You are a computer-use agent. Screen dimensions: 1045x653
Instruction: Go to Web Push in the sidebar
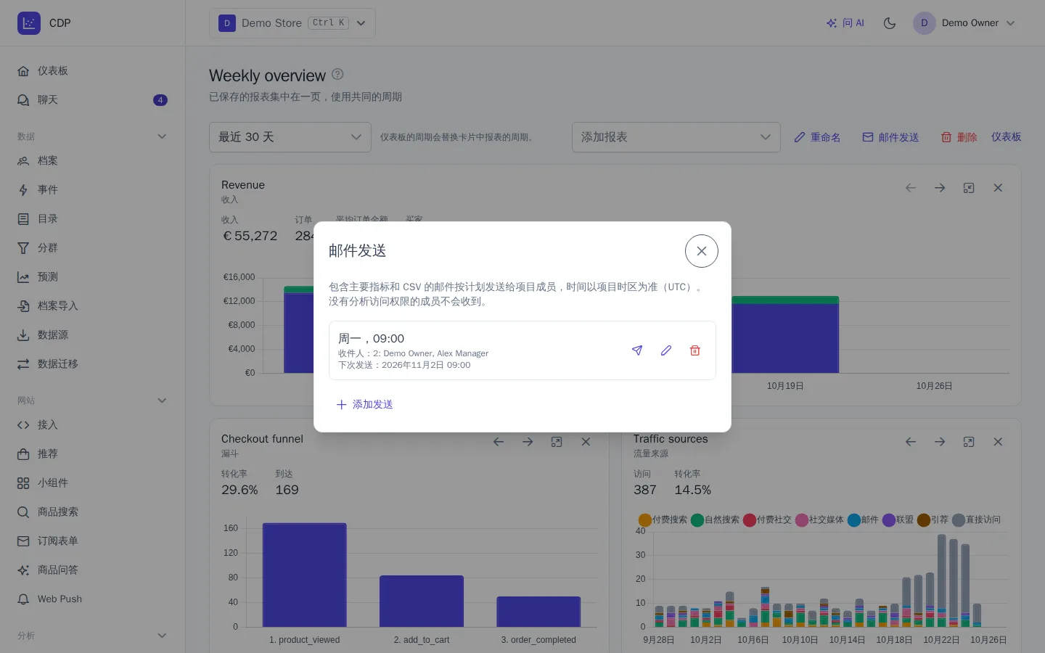pyautogui.click(x=93, y=599)
